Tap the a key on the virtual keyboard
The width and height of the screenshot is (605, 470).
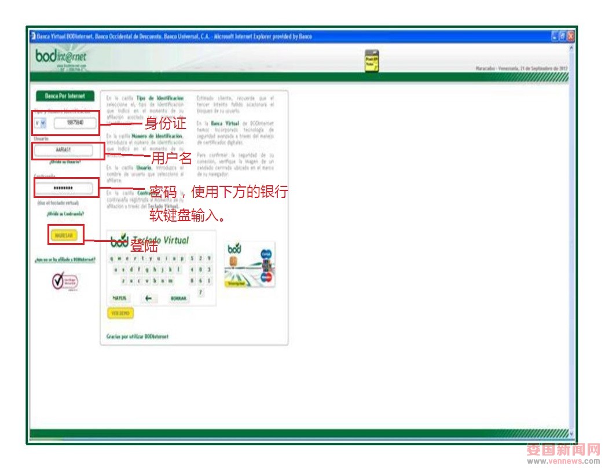coord(116,270)
